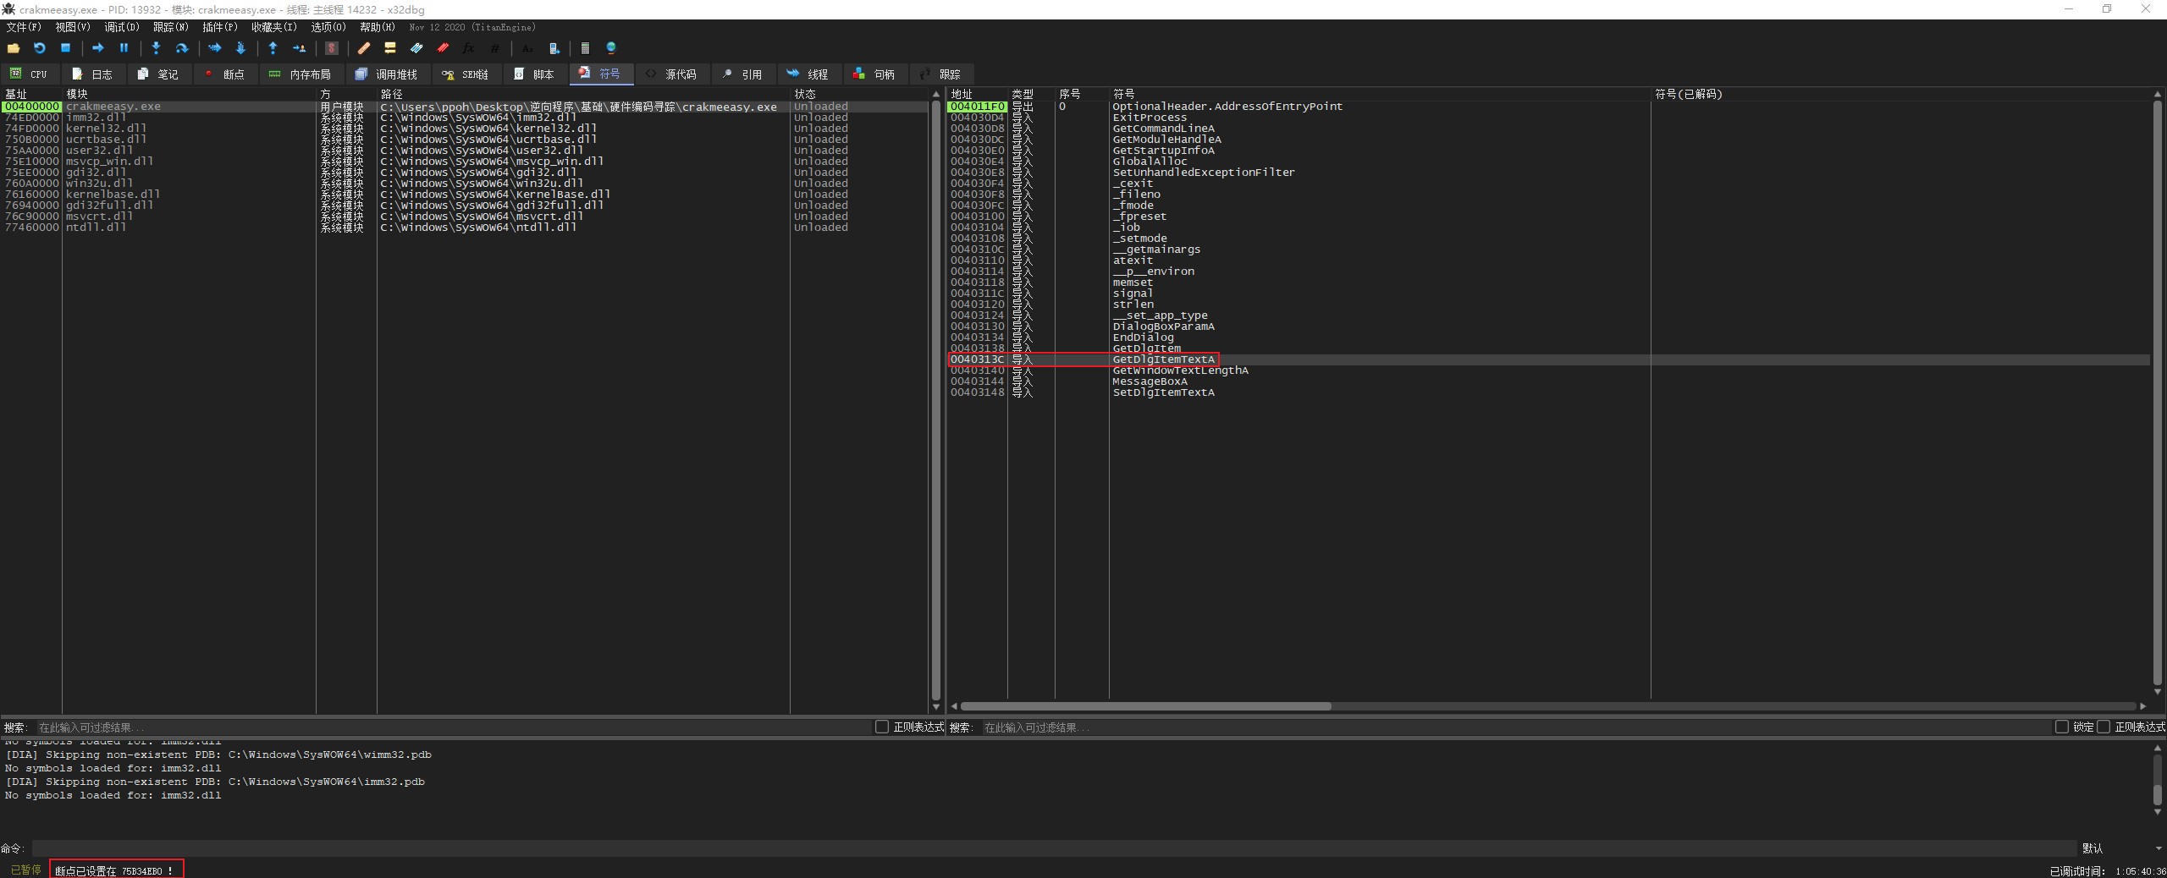Select the MessageBoxA symbol entry
The height and width of the screenshot is (878, 2167).
(1150, 381)
